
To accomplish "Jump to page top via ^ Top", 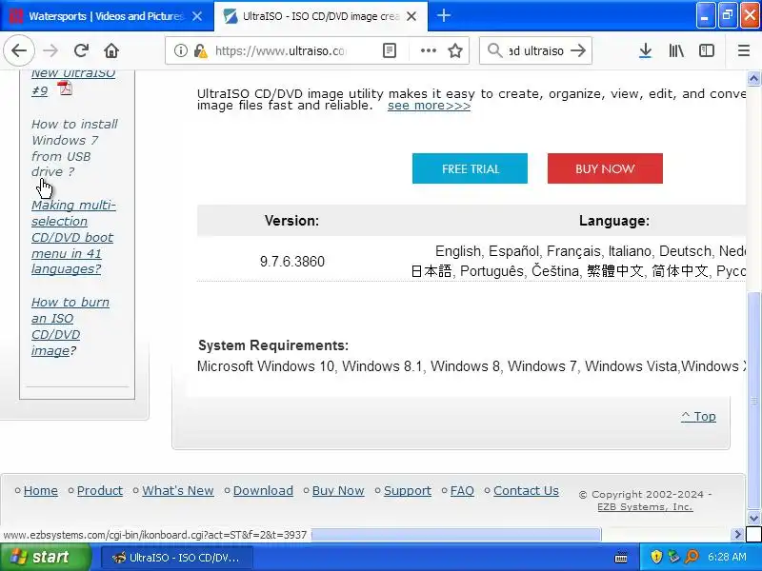I will click(x=698, y=416).
